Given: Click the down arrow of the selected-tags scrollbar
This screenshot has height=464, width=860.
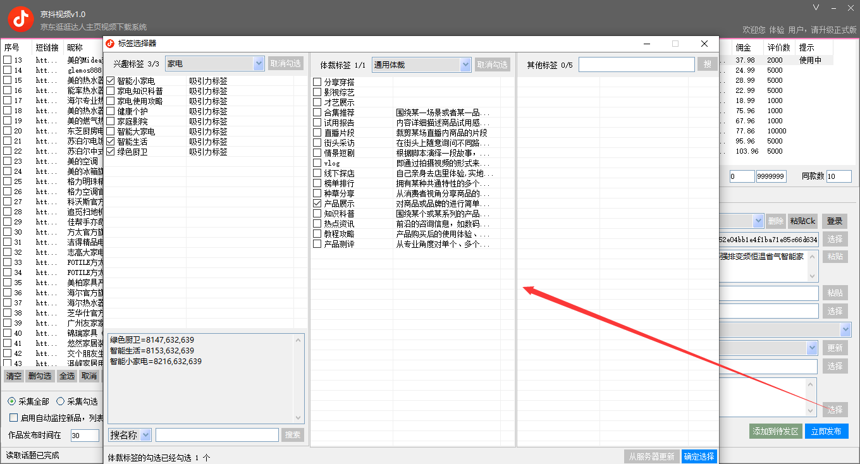Looking at the screenshot, I should (x=298, y=418).
